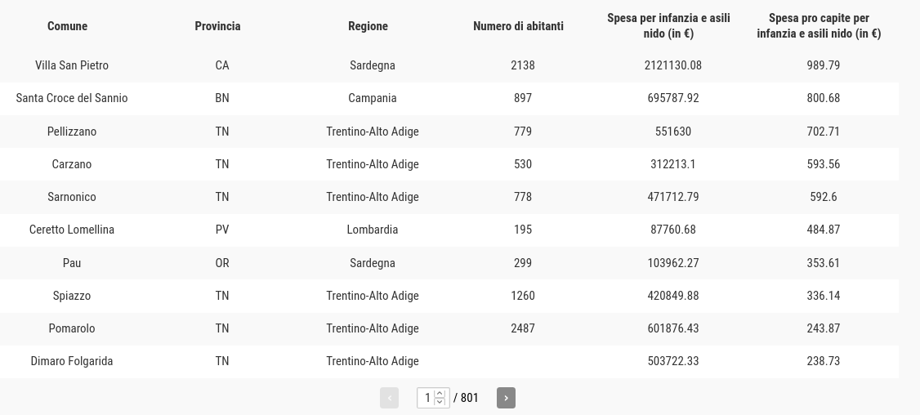Sort by Spesa pro capite header
Screen dimensions: 920x415
[x=819, y=26]
